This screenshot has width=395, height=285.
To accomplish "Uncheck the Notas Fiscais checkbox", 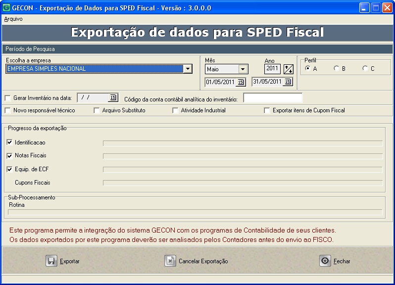I will pos(9,155).
